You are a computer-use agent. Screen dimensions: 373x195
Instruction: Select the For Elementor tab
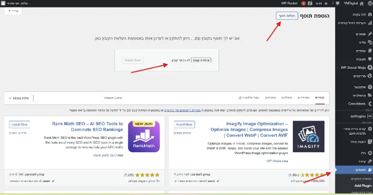coord(249,97)
